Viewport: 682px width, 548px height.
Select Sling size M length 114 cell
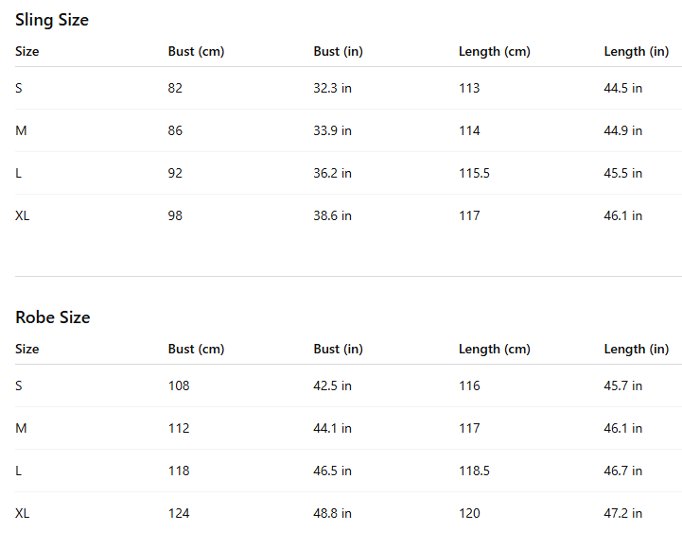469,130
